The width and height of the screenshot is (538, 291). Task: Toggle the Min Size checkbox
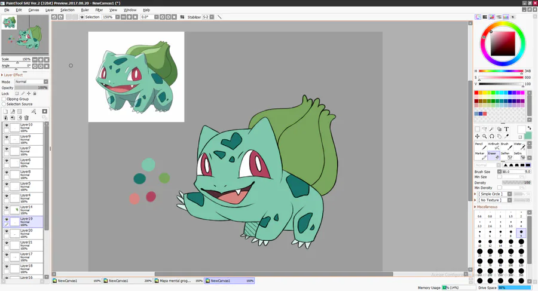pyautogui.click(x=500, y=177)
